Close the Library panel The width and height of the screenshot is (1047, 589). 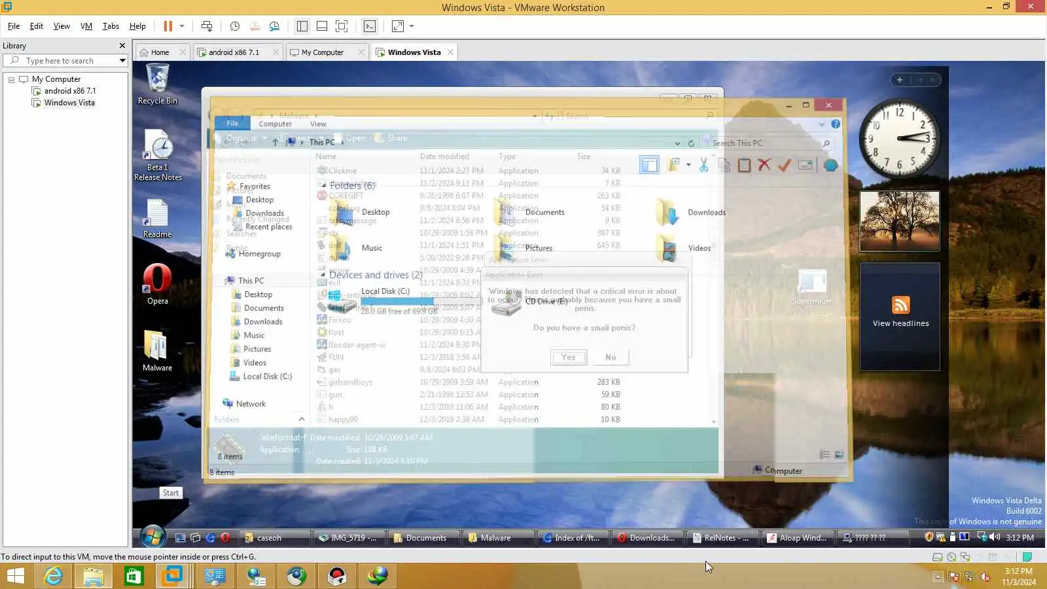122,46
